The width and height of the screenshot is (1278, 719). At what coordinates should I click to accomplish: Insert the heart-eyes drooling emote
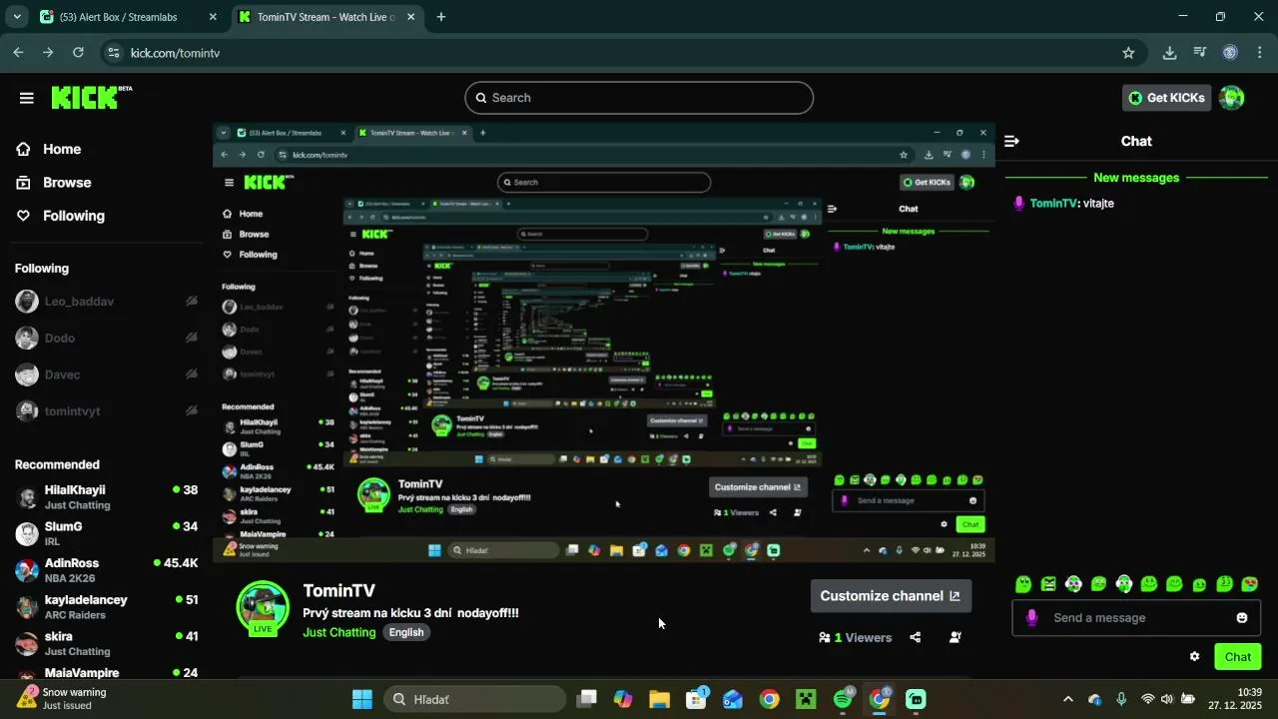pos(1249,584)
